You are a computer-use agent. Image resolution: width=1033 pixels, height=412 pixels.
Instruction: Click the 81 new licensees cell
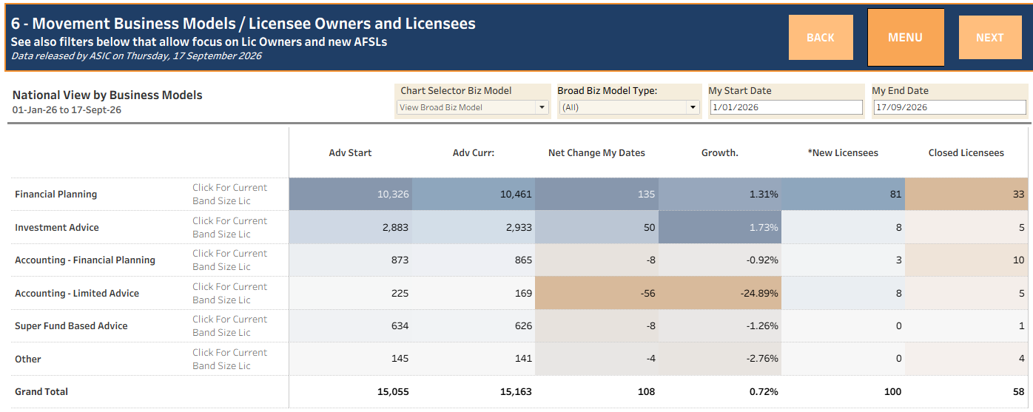(x=844, y=194)
